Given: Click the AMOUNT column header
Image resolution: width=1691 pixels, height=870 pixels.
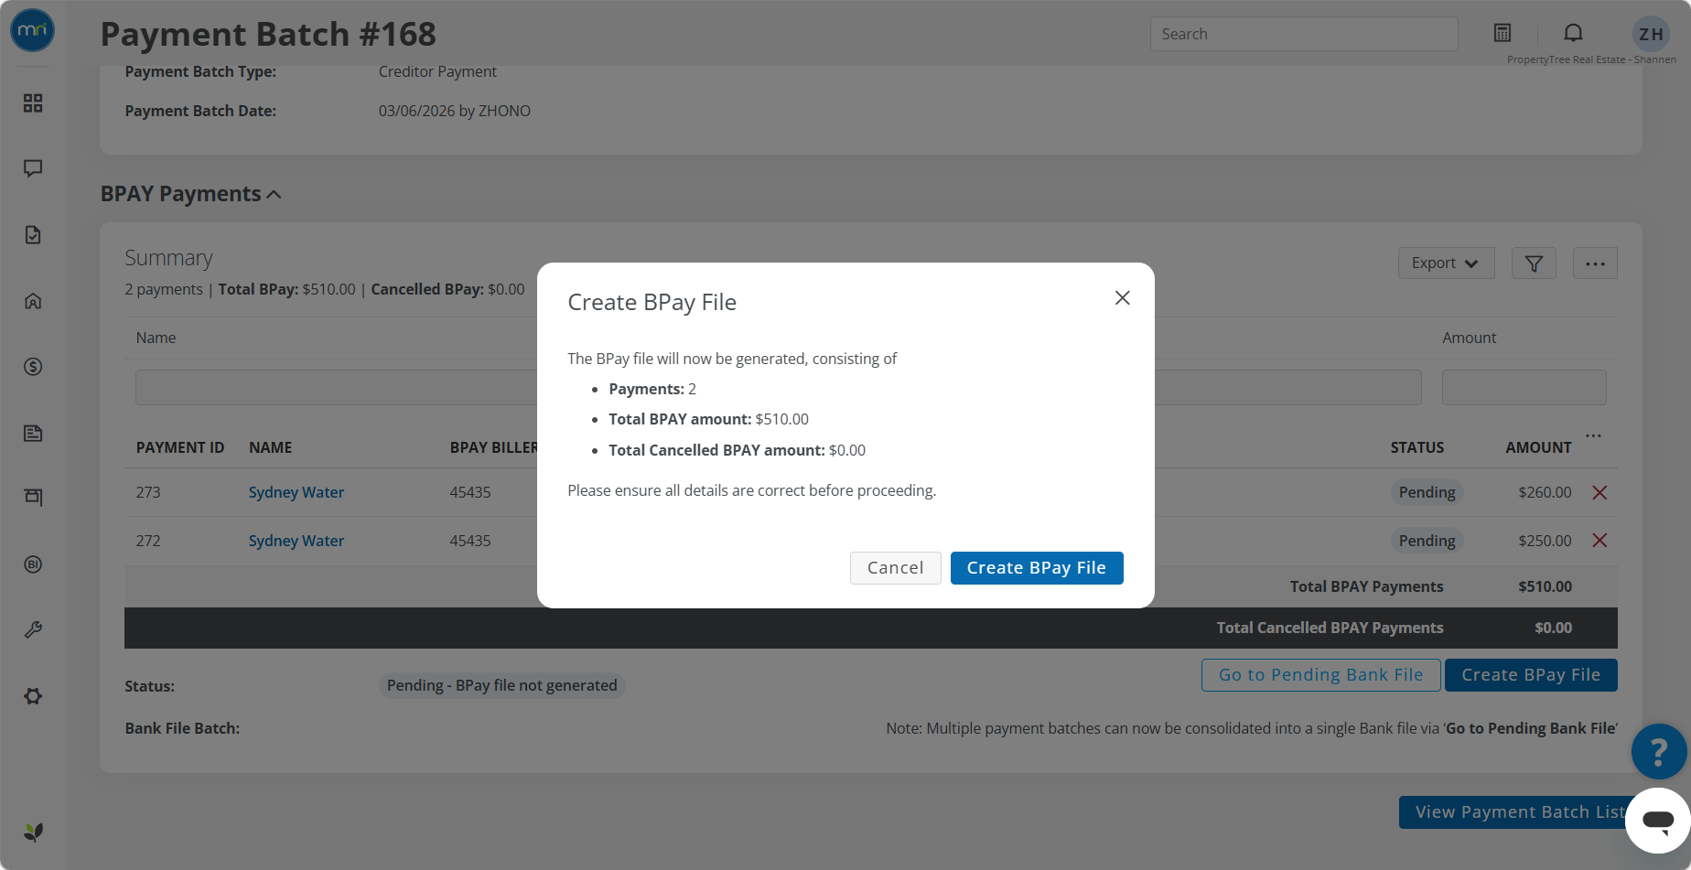Looking at the screenshot, I should click(1538, 447).
